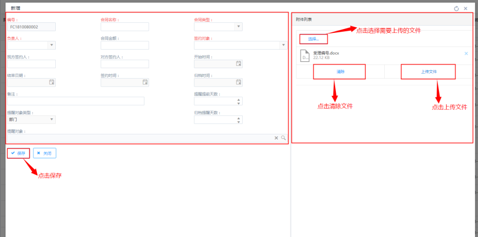Open the 提醒对象类型 dropdown showing 部门
The height and width of the screenshot is (237, 478).
pos(52,119)
